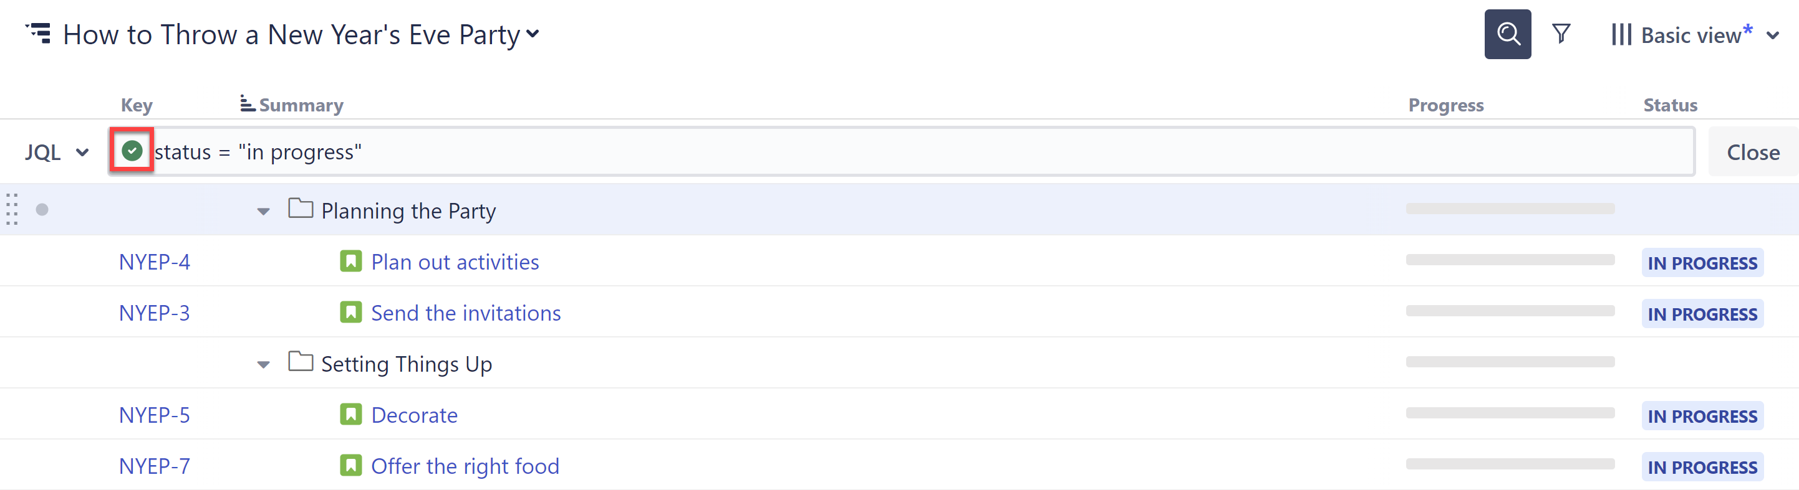Viewport: 1799px width, 490px height.
Task: Click the IN PROGRESS status lozenge for NYEP-5
Action: pyautogui.click(x=1702, y=415)
